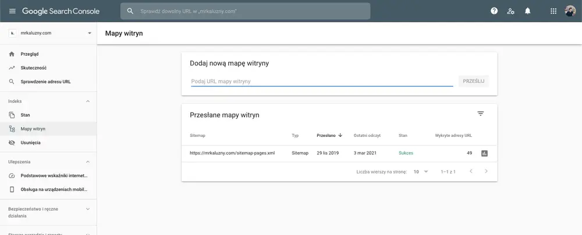This screenshot has width=582, height=235.
Task: Click the phone icon beside Obsługa na urządzeniach
Action: [12, 190]
